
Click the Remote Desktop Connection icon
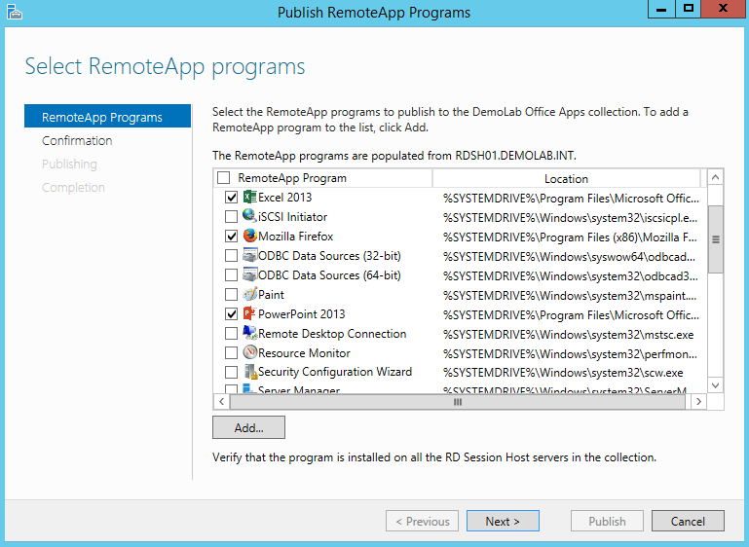[249, 334]
